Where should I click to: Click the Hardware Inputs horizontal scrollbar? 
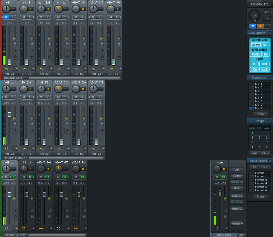[x=74, y=78]
